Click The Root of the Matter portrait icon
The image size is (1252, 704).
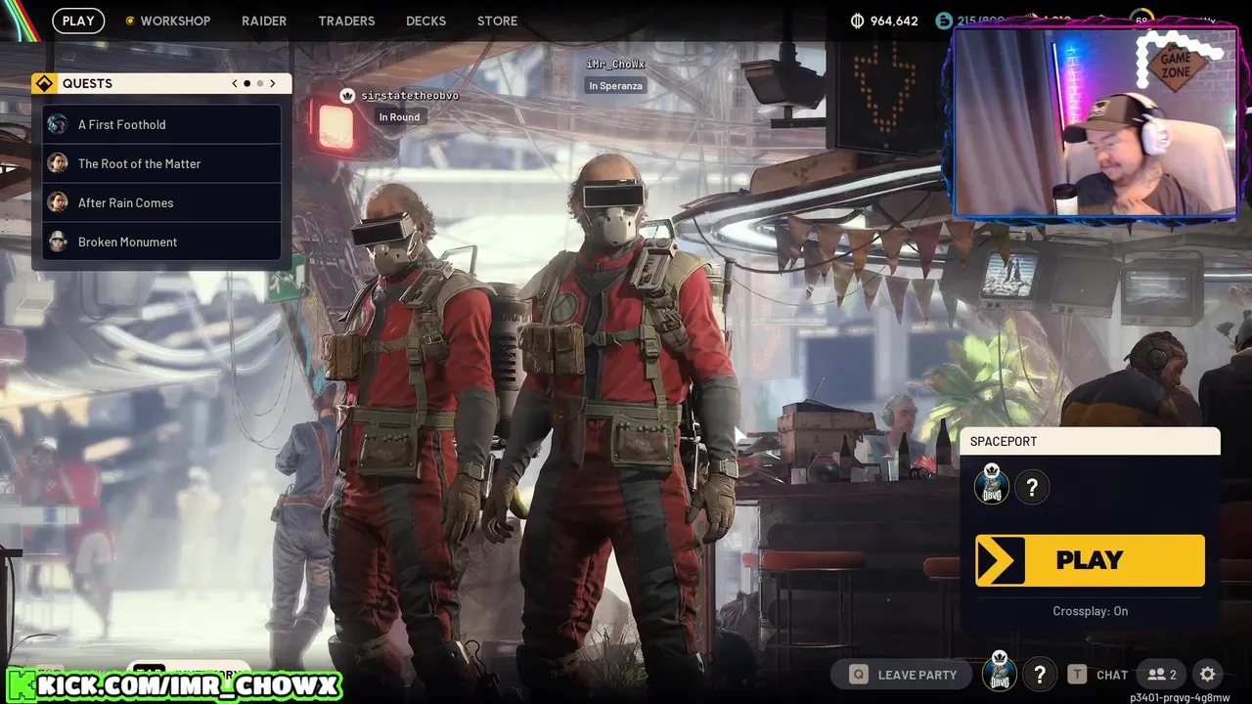tap(58, 163)
